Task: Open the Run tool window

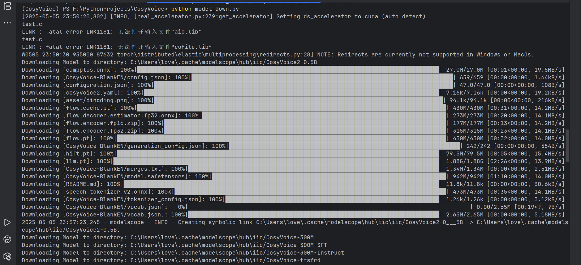Action: 7,223
